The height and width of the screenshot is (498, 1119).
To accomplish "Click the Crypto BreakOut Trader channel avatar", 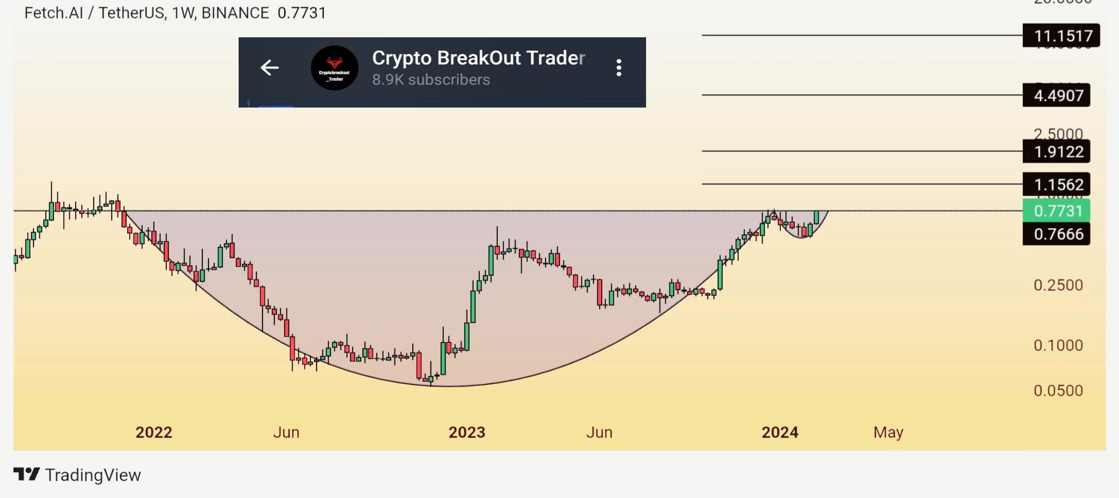I will tap(334, 68).
